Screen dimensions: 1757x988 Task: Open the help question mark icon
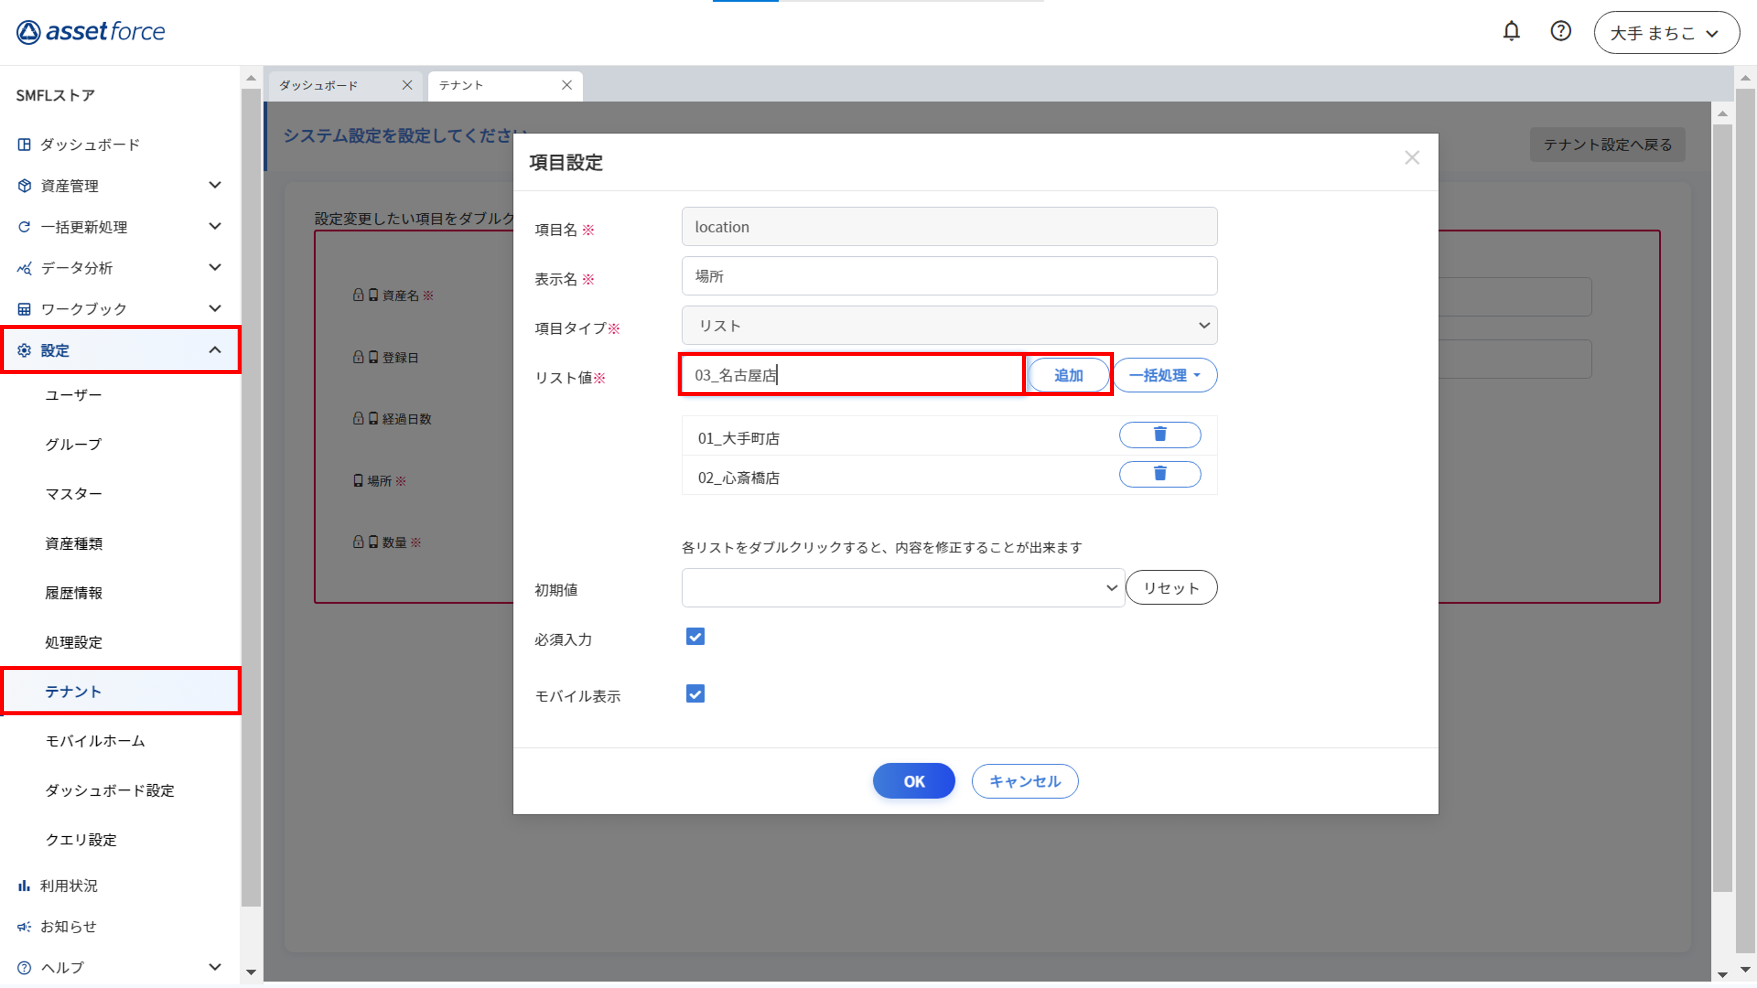[x=1560, y=32]
